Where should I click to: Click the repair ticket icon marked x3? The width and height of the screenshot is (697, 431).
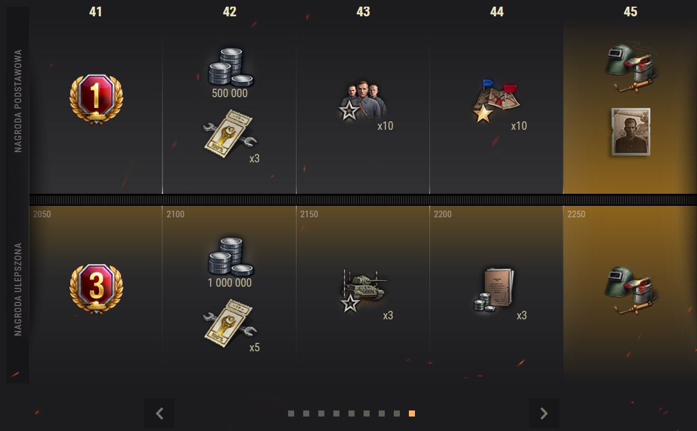(230, 134)
